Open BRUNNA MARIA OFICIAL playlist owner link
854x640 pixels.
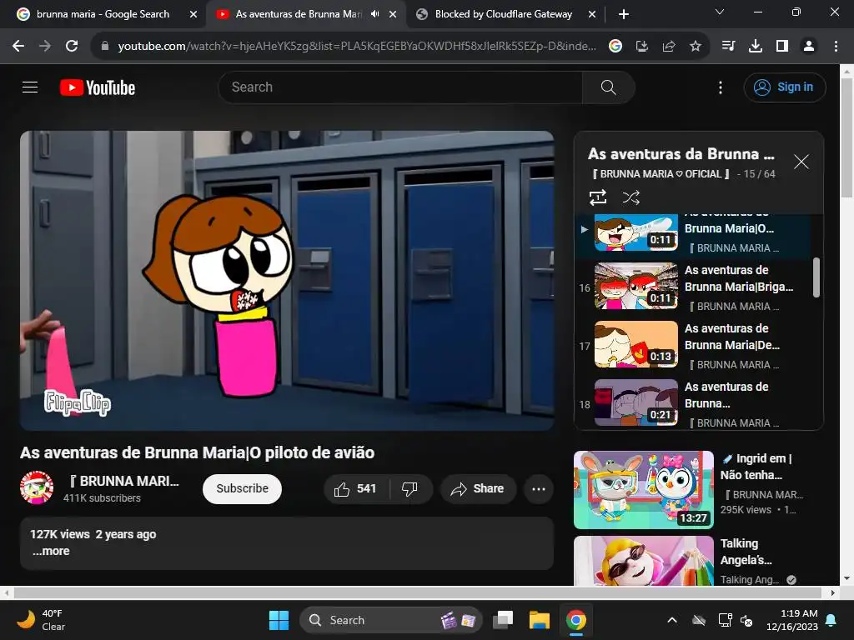point(661,173)
